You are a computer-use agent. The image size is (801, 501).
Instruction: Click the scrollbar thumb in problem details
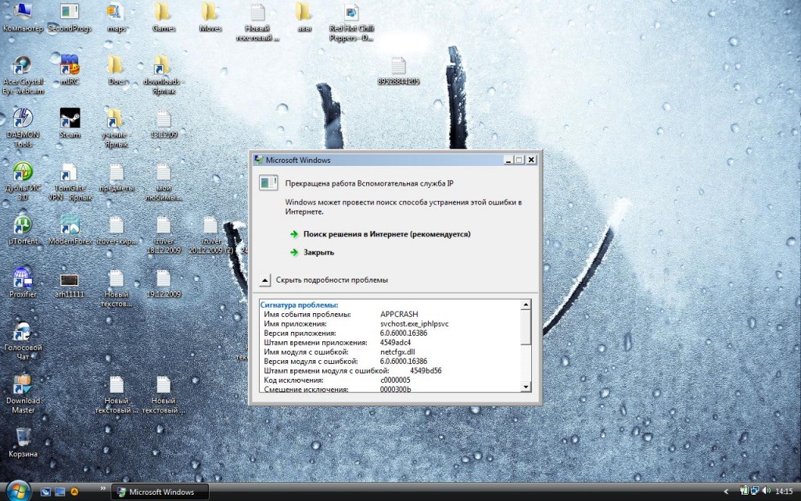tap(526, 327)
